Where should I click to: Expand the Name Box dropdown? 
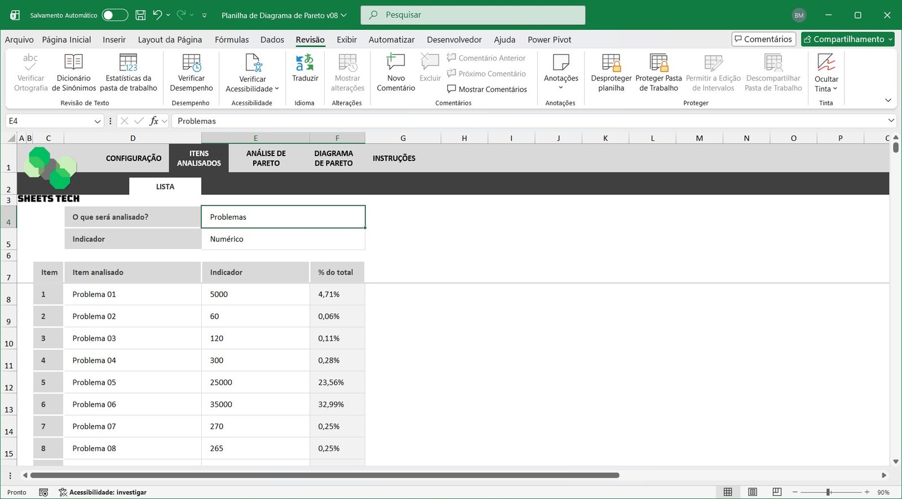98,121
